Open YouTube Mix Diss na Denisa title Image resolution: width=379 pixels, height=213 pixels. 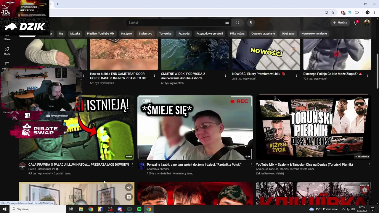click(304, 164)
